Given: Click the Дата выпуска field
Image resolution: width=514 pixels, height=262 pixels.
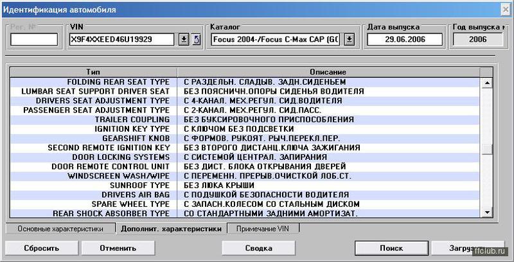Looking at the screenshot, I should pyautogui.click(x=405, y=40).
